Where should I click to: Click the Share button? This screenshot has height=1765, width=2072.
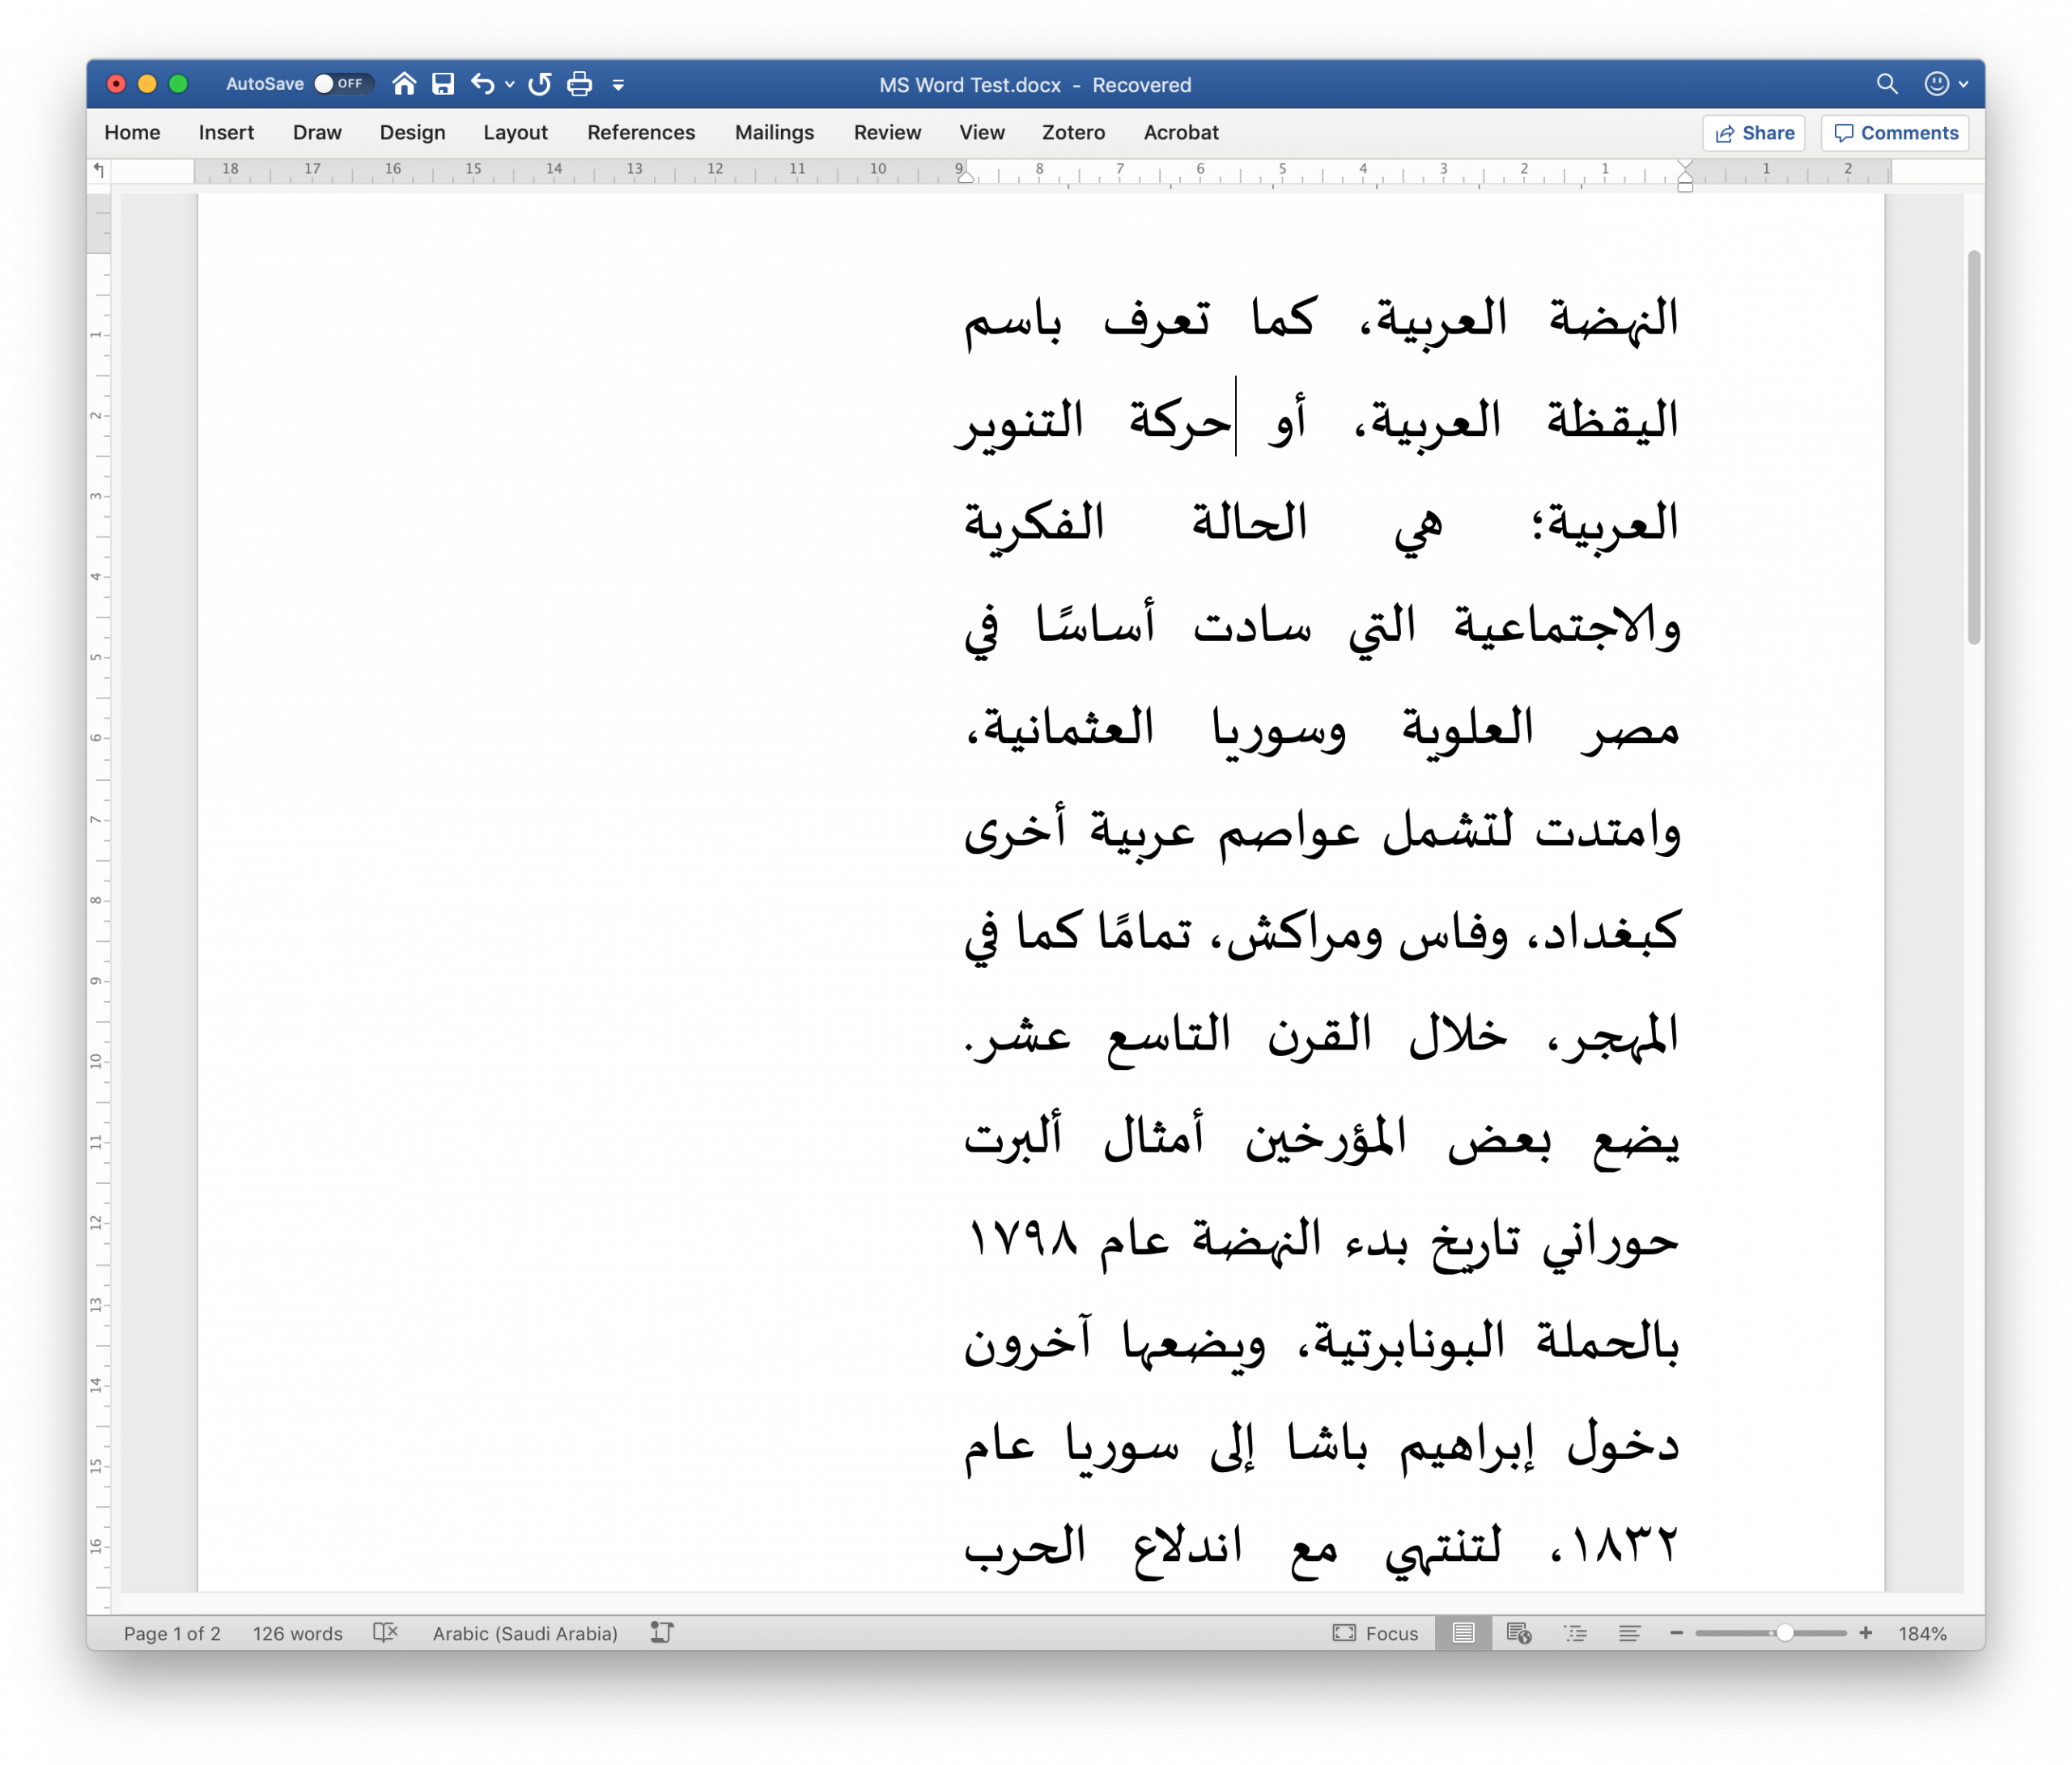point(1754,133)
